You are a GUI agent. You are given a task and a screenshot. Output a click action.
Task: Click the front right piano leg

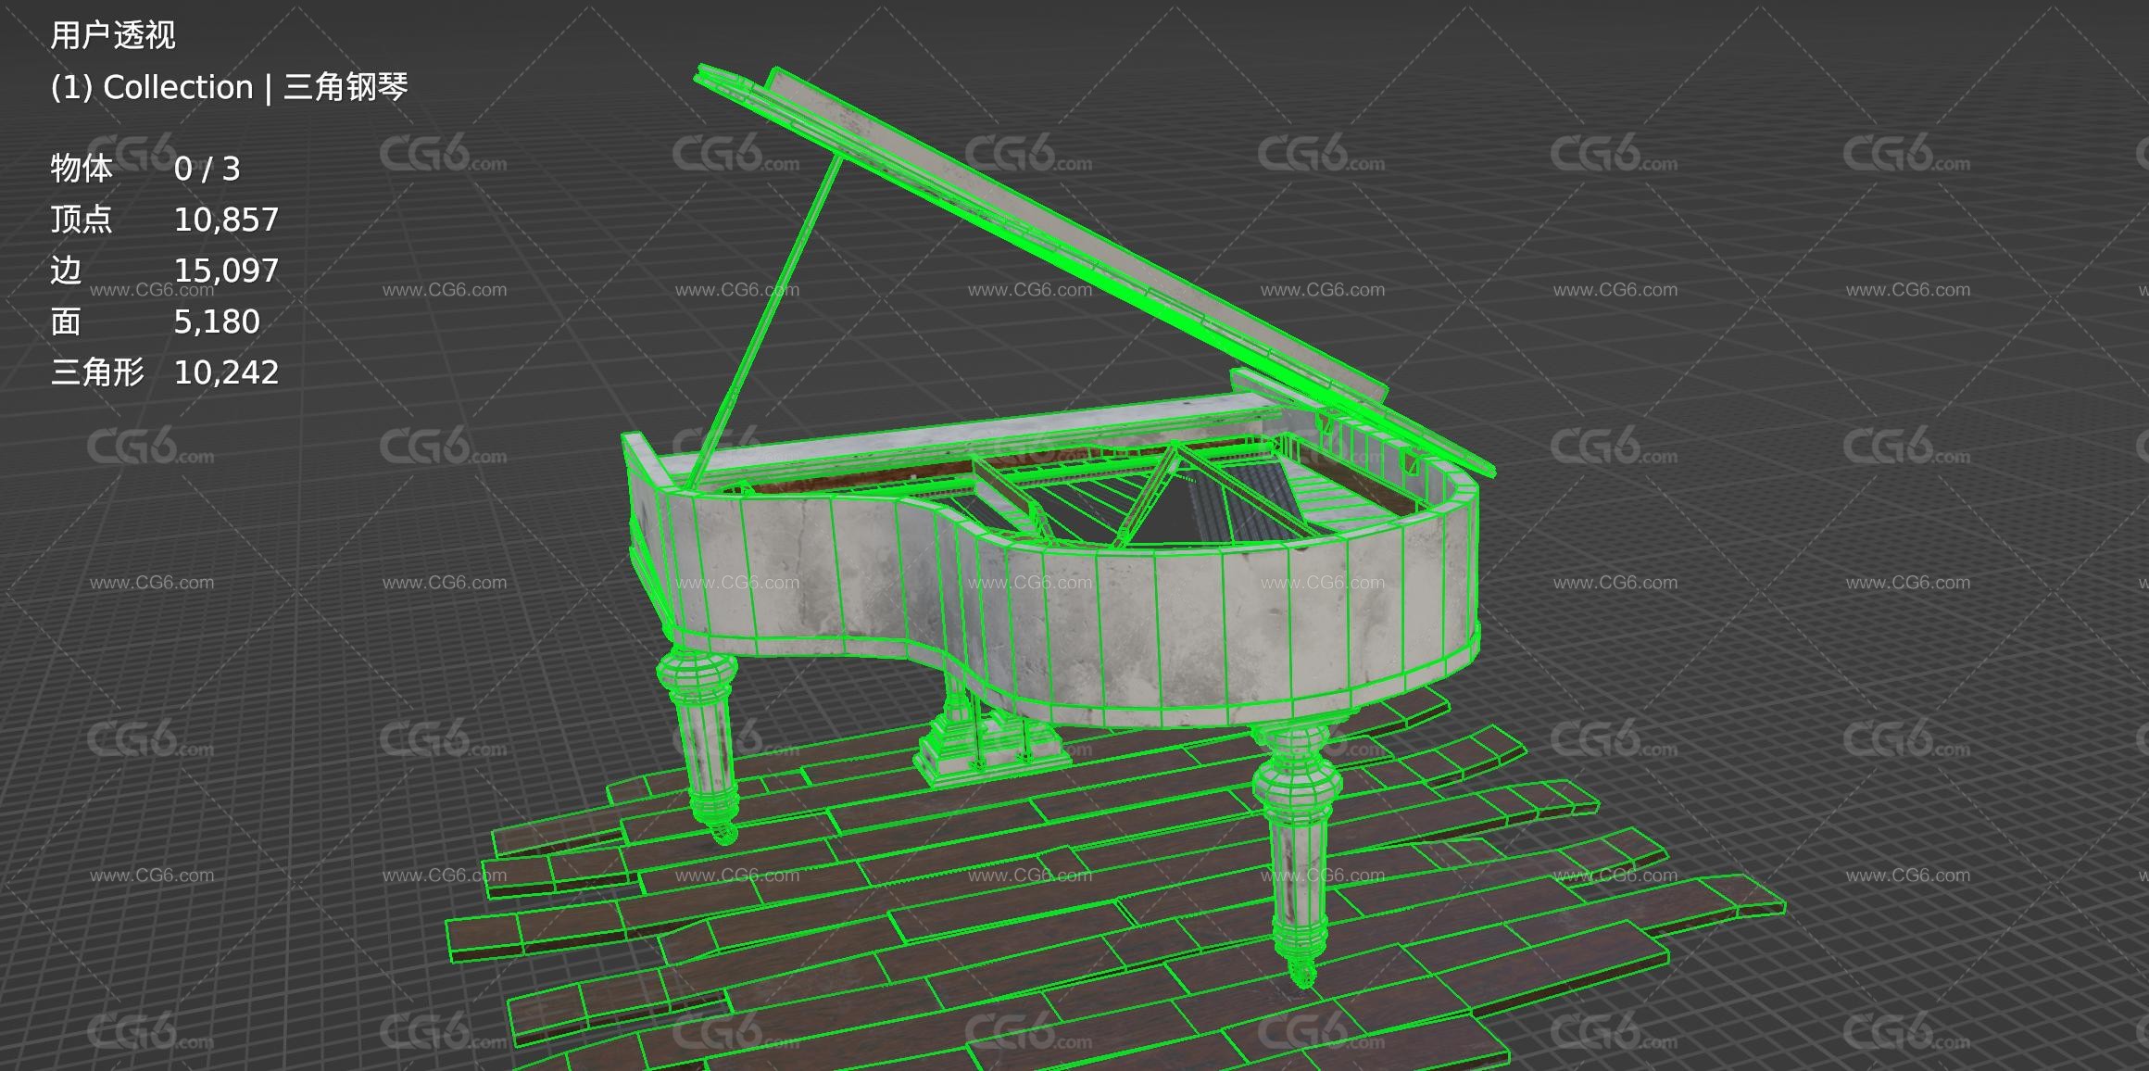[x=1297, y=852]
